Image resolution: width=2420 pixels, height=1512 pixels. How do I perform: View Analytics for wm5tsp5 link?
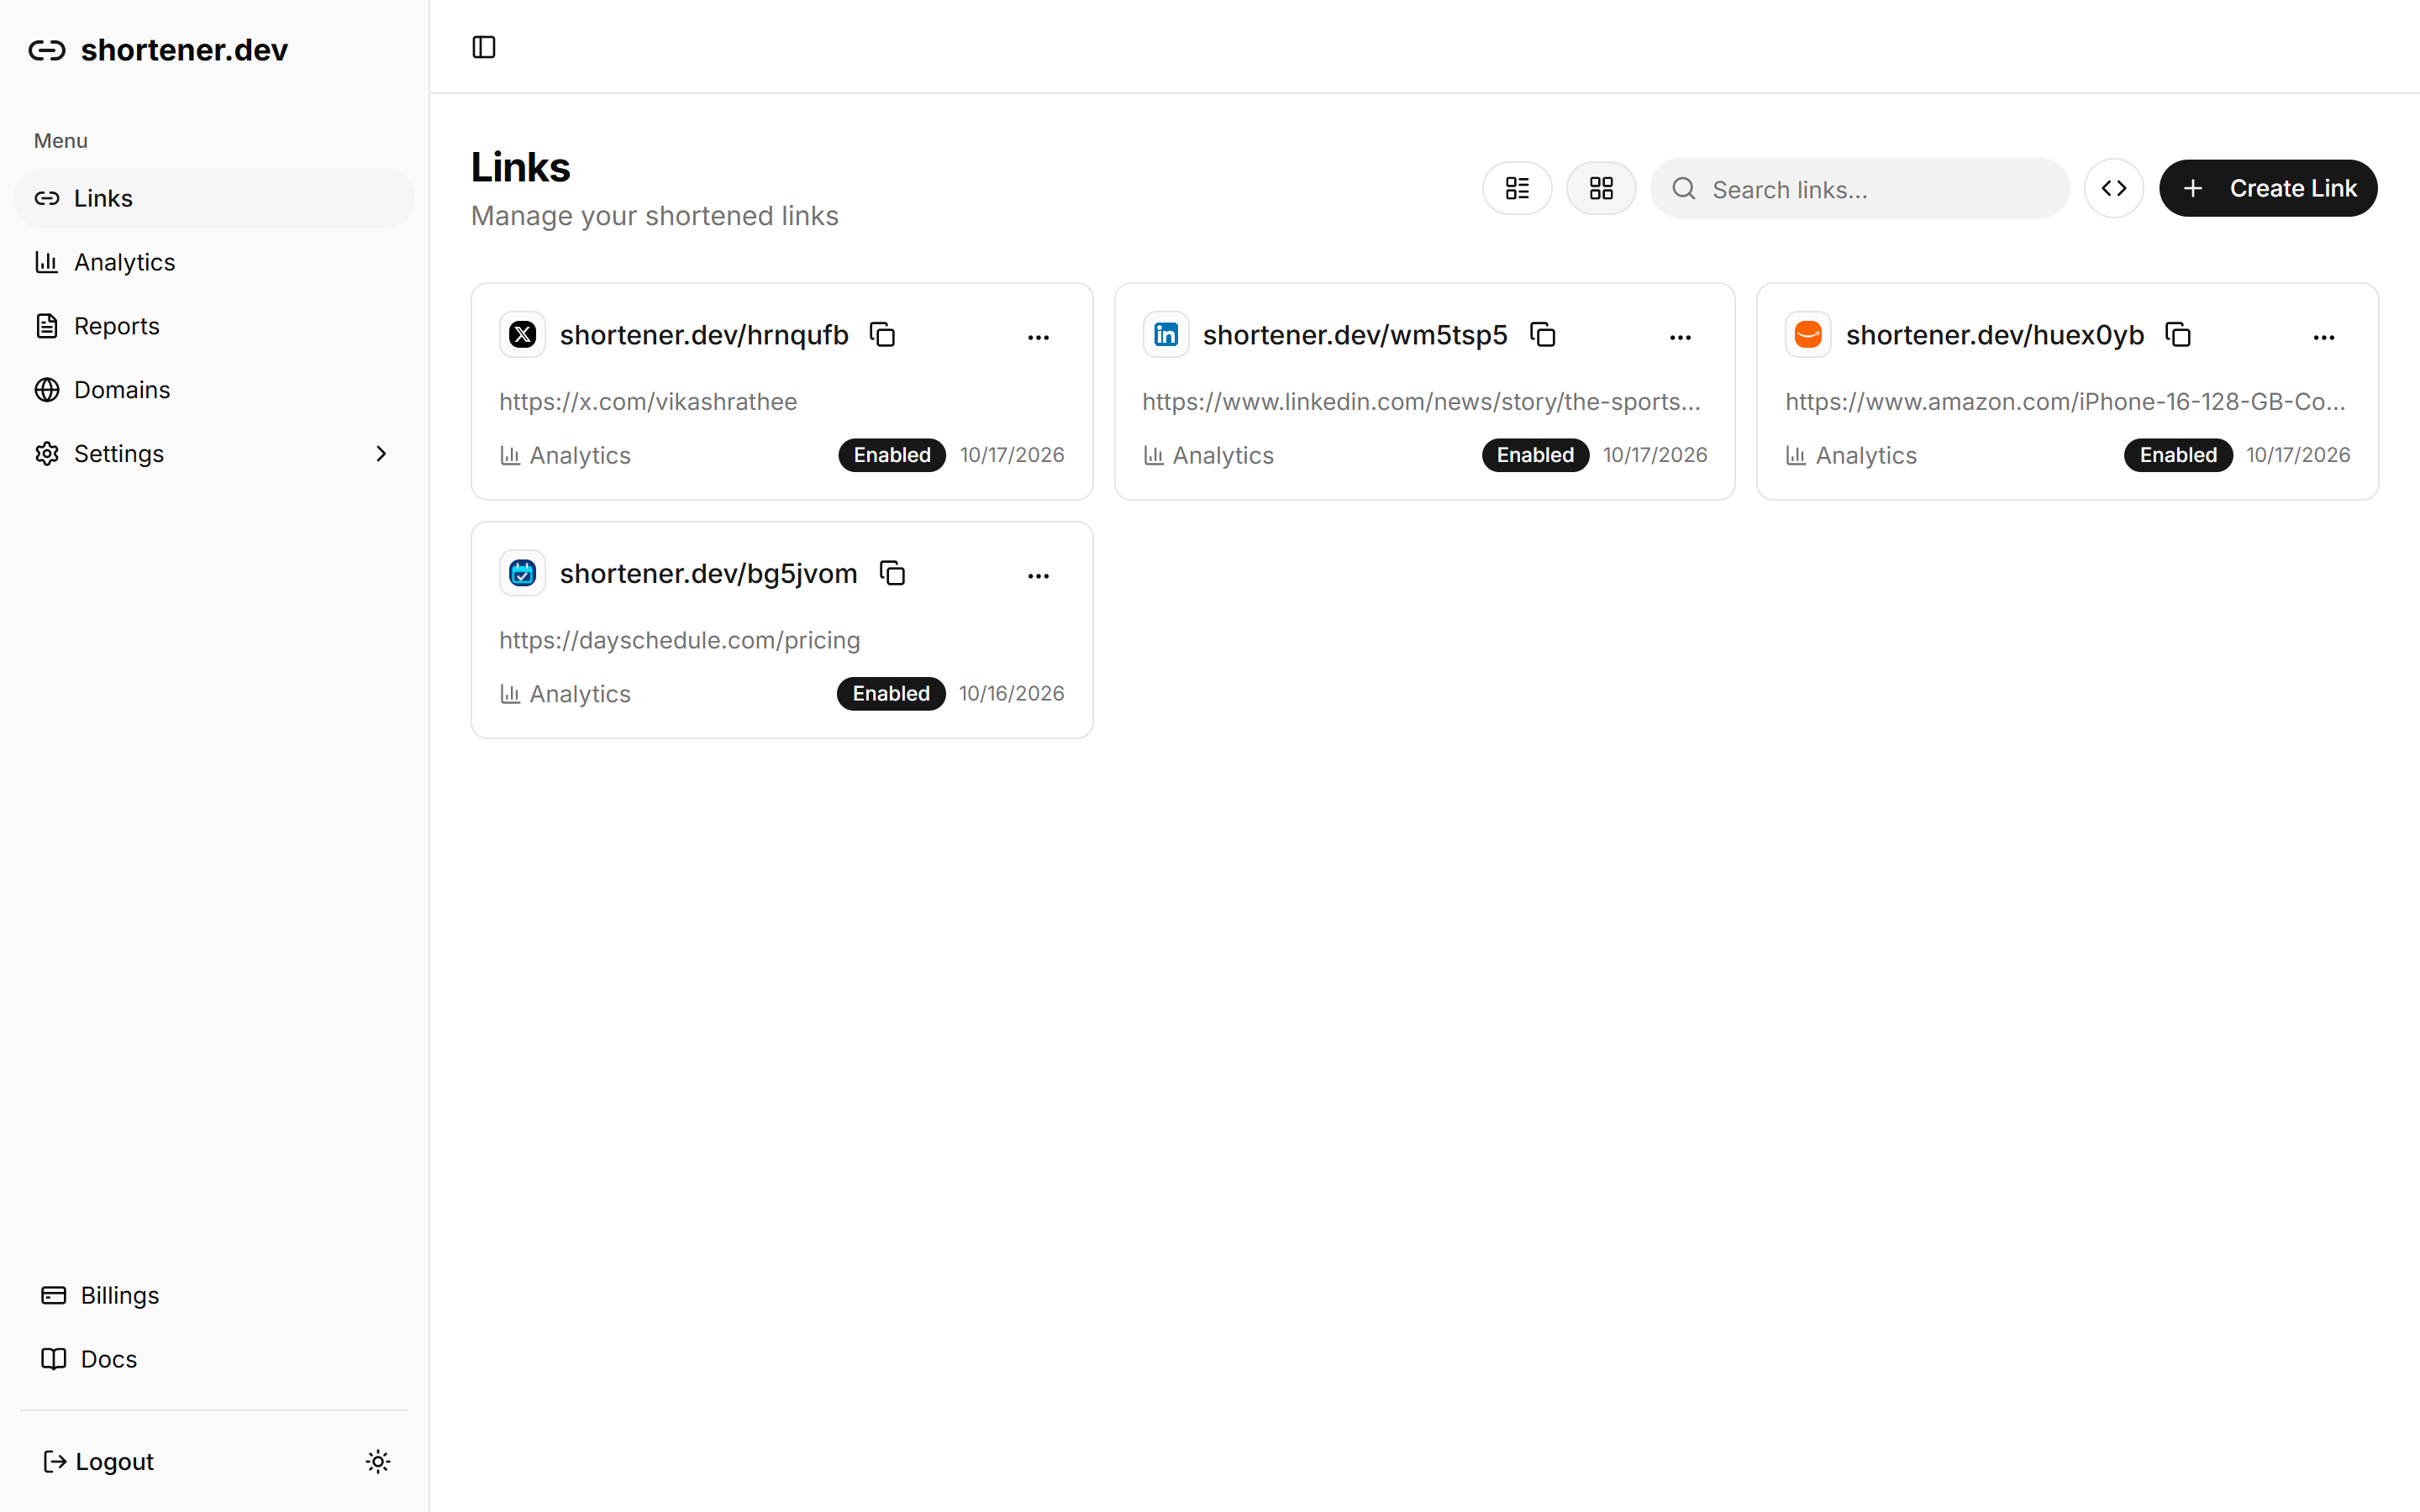pyautogui.click(x=1208, y=455)
